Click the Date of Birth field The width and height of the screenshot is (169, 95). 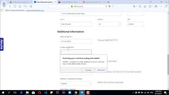pyautogui.click(x=76, y=41)
